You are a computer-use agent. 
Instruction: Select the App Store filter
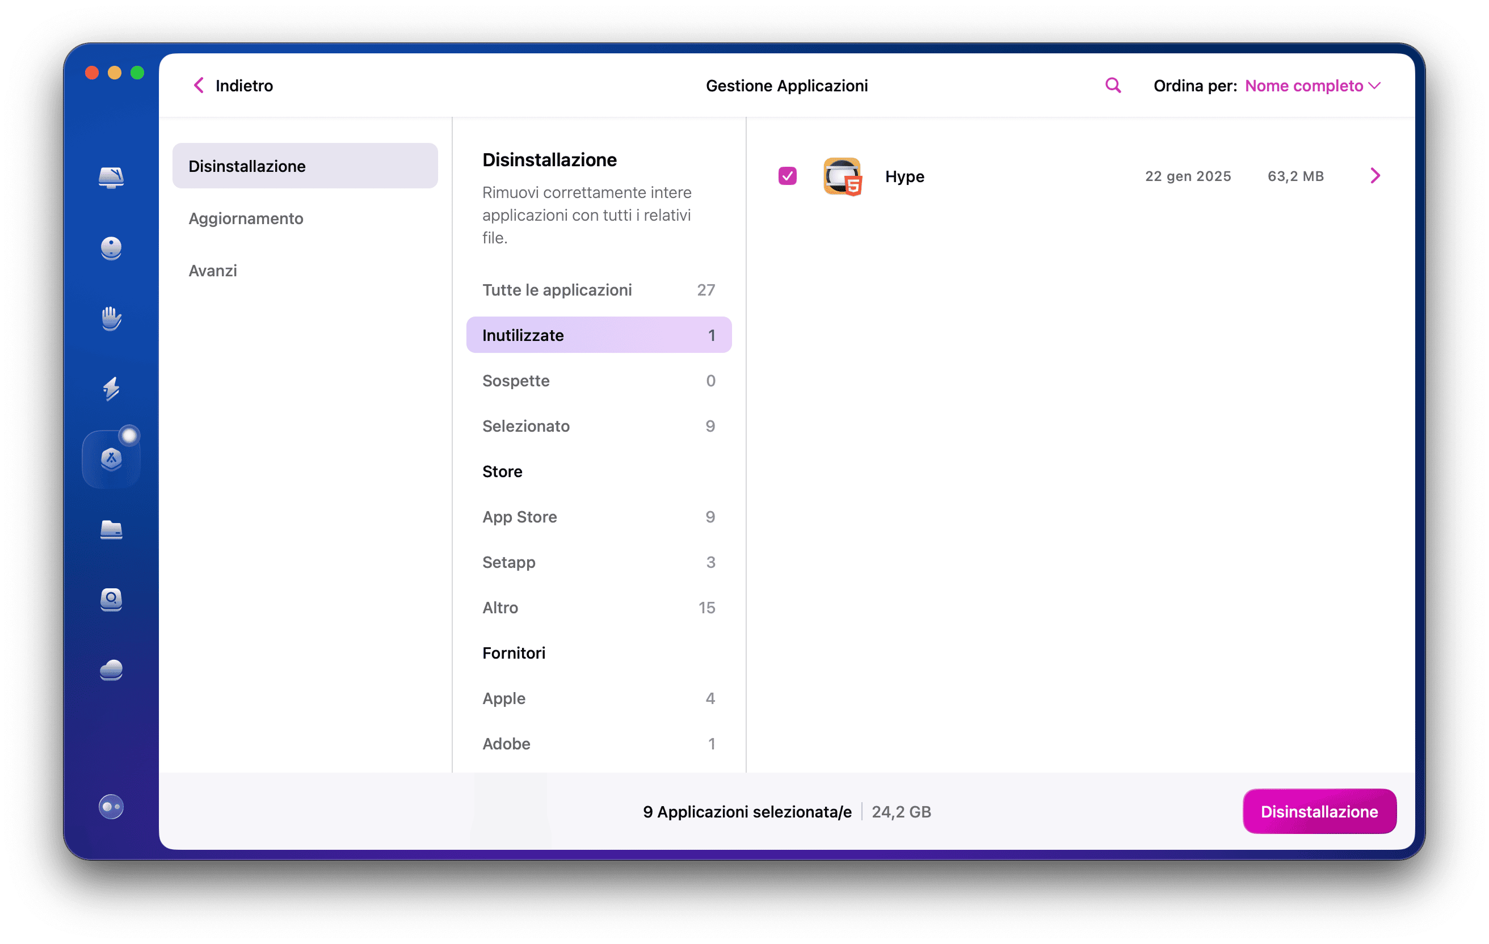pyautogui.click(x=519, y=517)
